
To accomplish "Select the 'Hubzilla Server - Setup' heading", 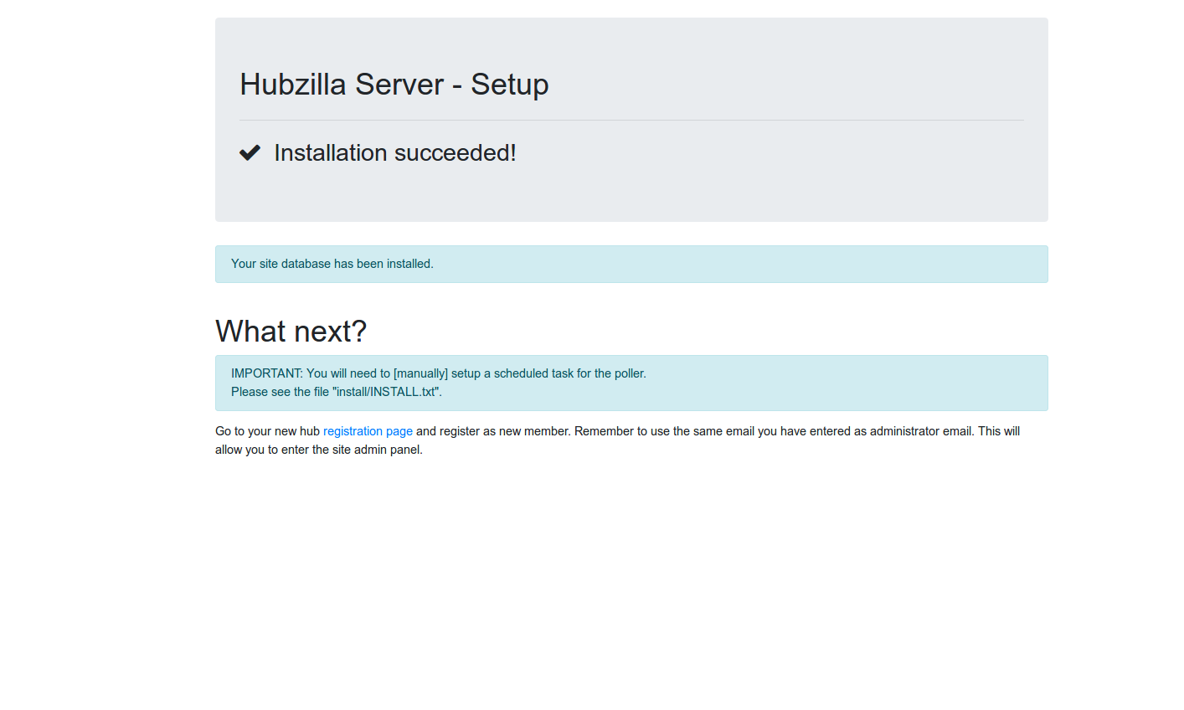I will click(394, 85).
